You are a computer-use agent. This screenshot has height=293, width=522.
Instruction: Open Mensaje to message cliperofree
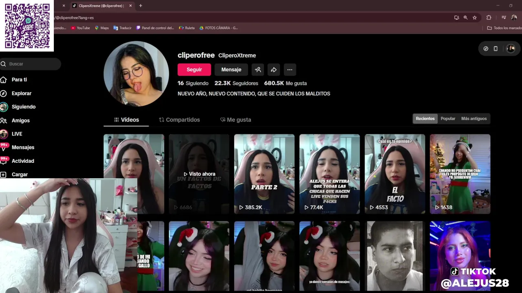click(x=231, y=70)
